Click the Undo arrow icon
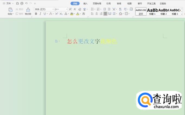Viewport: 185px width, 115px height. click(x=26, y=4)
